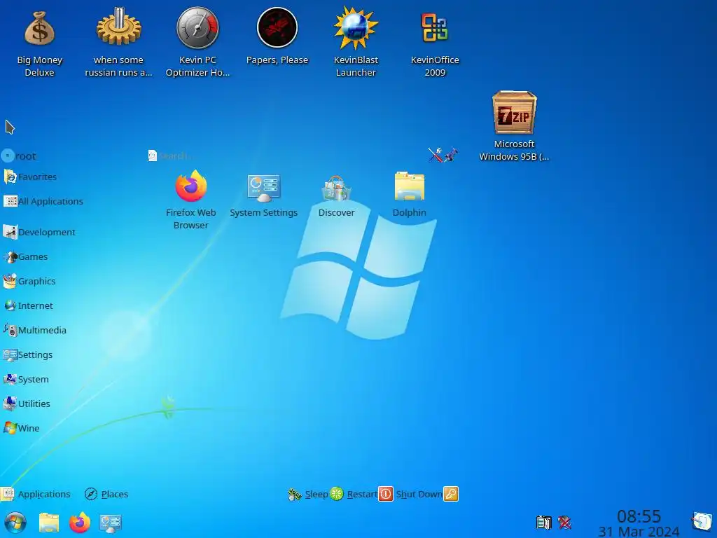Click the orange key icon beside Shut Down
This screenshot has height=538, width=717.
coord(450,494)
